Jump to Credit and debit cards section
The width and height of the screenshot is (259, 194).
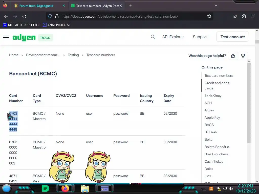217,85
